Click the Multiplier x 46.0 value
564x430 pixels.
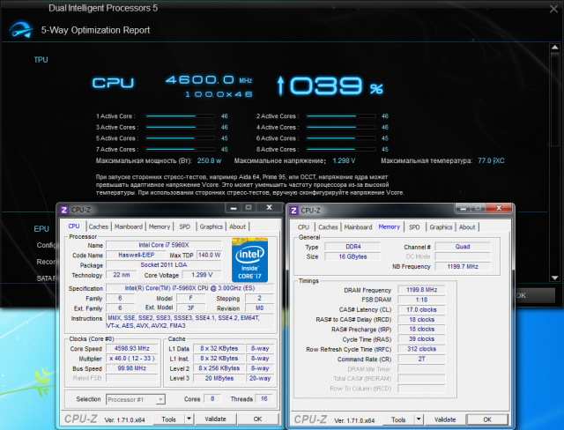coord(131,359)
